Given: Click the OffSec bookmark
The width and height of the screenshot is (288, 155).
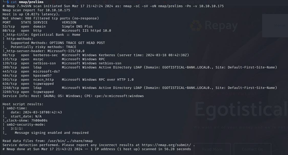Looking at the screenshot, I should pos(214,2).
